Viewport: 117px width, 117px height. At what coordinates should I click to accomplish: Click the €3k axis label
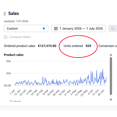coord(9,73)
